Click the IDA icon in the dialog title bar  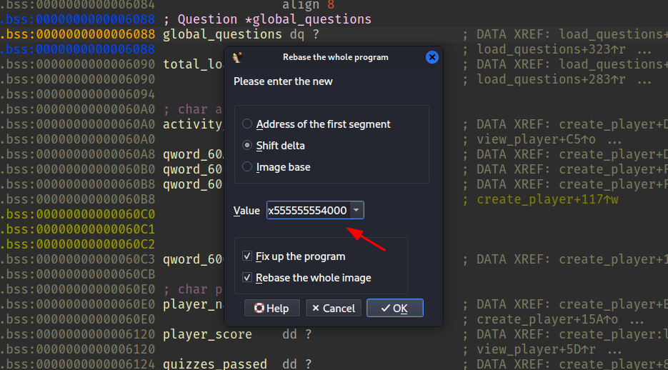pyautogui.click(x=239, y=58)
